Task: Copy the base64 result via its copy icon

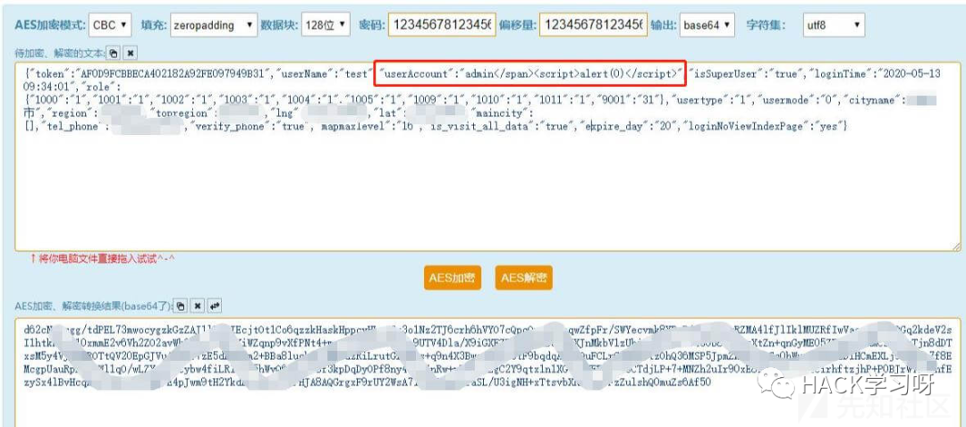Action: (181, 306)
